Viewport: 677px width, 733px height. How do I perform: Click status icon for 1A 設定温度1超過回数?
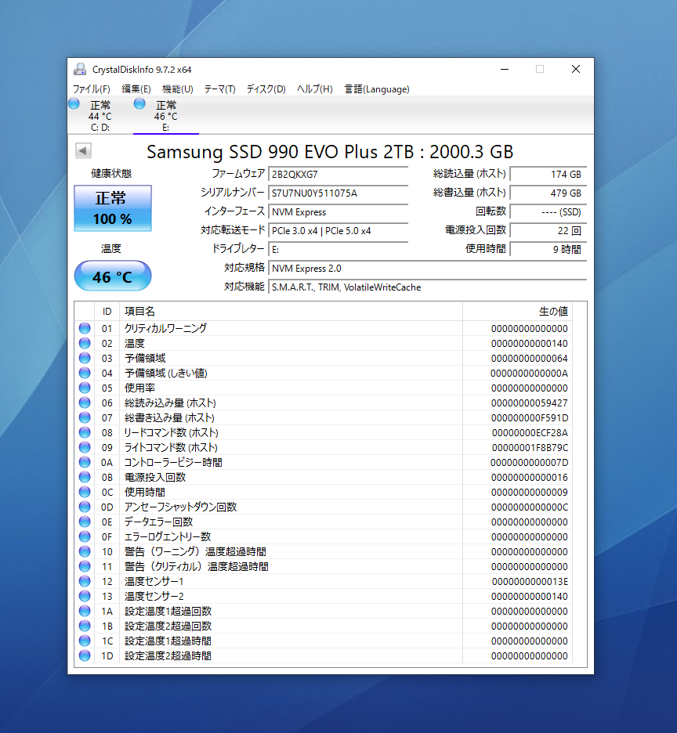coord(85,611)
